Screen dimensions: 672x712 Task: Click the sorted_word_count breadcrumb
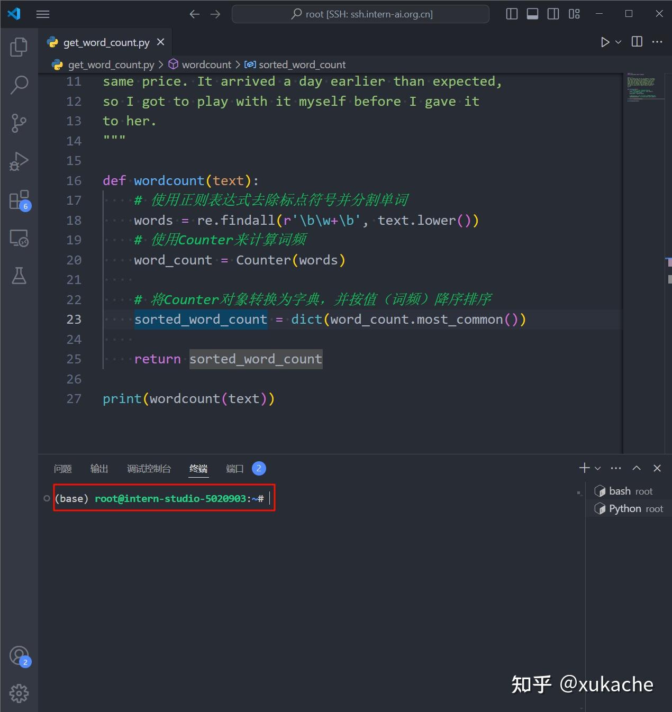tap(295, 65)
